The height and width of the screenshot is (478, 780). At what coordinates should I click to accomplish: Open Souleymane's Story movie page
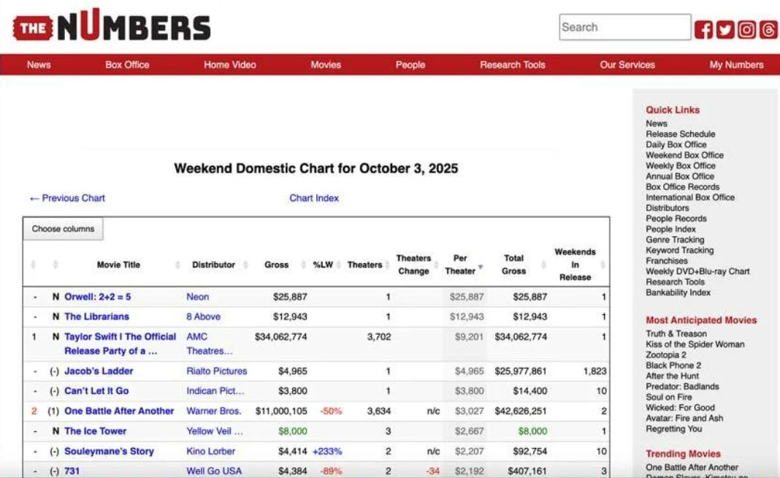pos(109,451)
